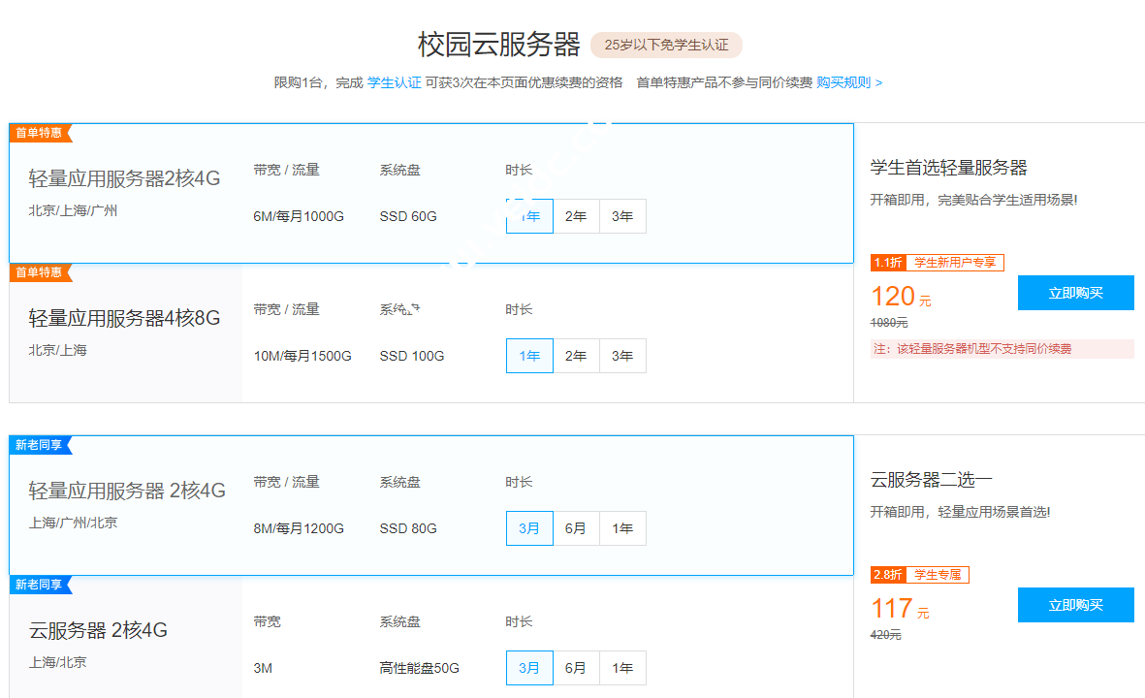
Task: Select 6月 duration for 云服务器 2核4G
Action: click(x=576, y=667)
